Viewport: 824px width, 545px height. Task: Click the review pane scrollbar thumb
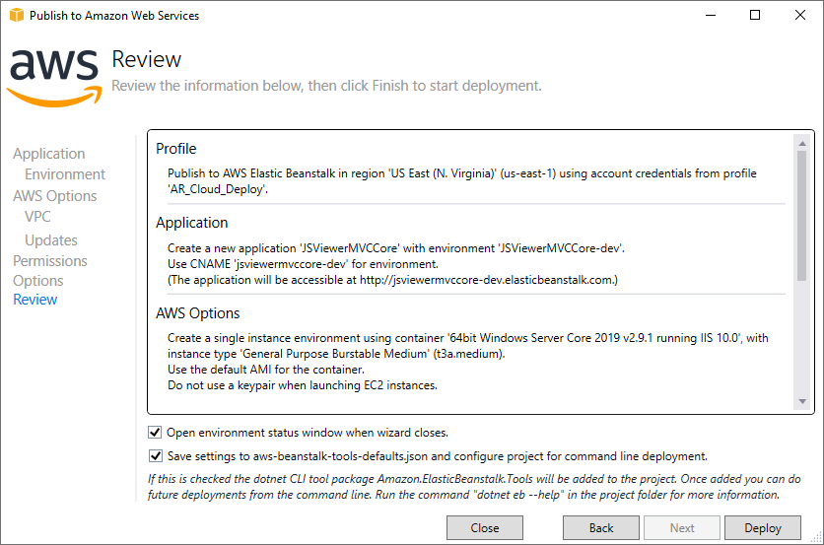[802, 216]
